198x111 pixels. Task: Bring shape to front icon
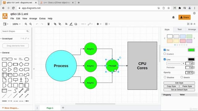pyautogui.click(x=55, y=24)
